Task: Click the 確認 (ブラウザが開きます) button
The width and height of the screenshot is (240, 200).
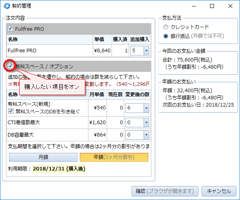Action: pyautogui.click(x=165, y=191)
